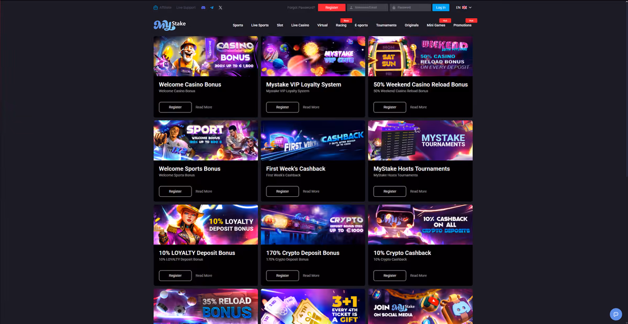Read More about First Week's Cashback
The image size is (628, 324).
coord(311,192)
